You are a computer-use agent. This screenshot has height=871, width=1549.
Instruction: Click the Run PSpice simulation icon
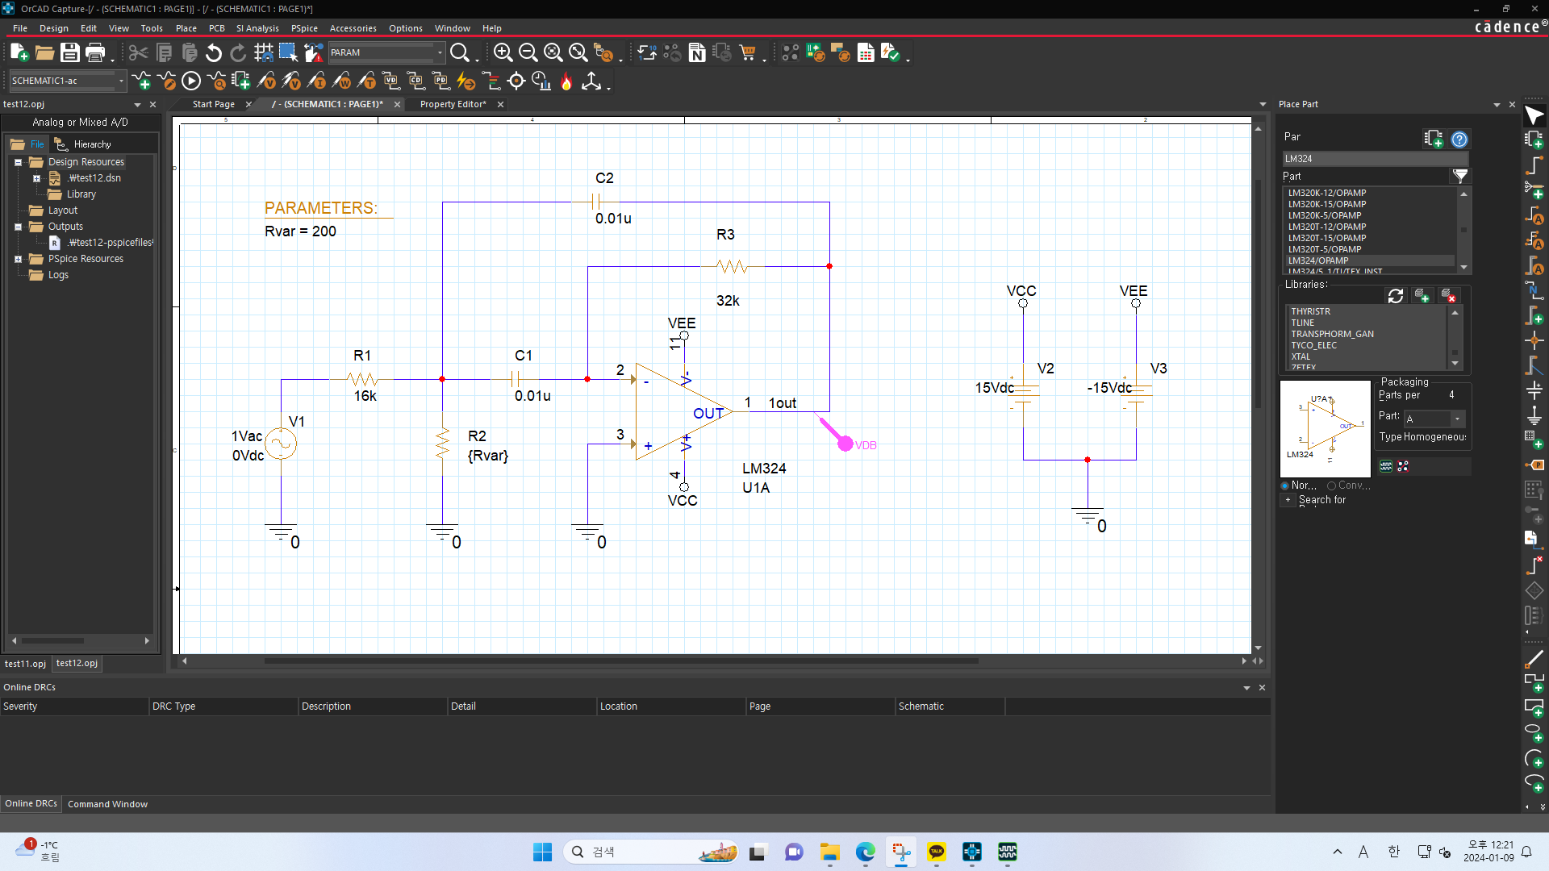pos(190,82)
